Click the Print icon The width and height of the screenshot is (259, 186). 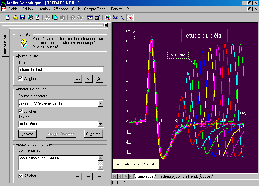tap(30, 17)
